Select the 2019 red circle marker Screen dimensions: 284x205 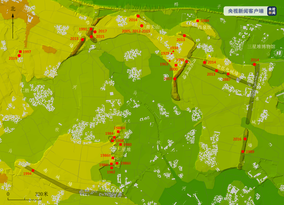(19, 56)
